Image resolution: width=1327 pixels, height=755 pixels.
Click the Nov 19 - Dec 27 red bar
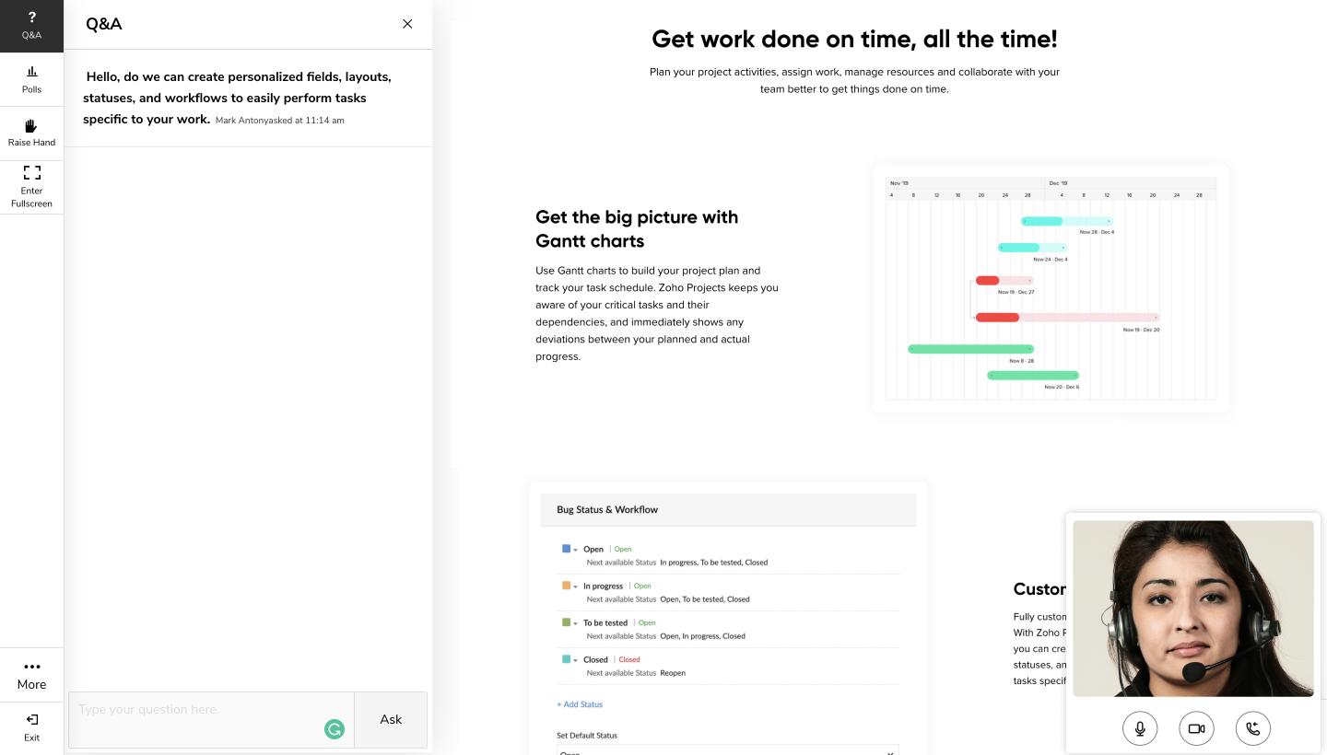pos(1004,281)
